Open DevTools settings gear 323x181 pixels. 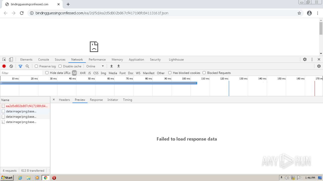[305, 60]
